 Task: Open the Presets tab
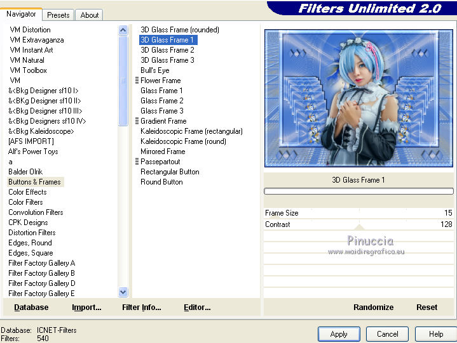click(x=58, y=15)
